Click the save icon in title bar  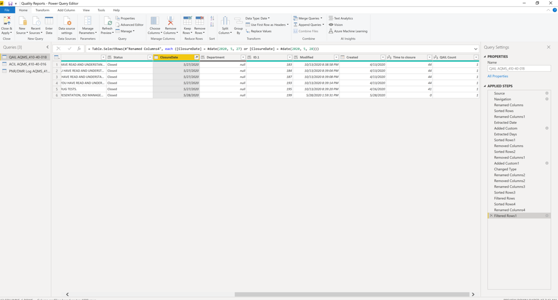10,3
